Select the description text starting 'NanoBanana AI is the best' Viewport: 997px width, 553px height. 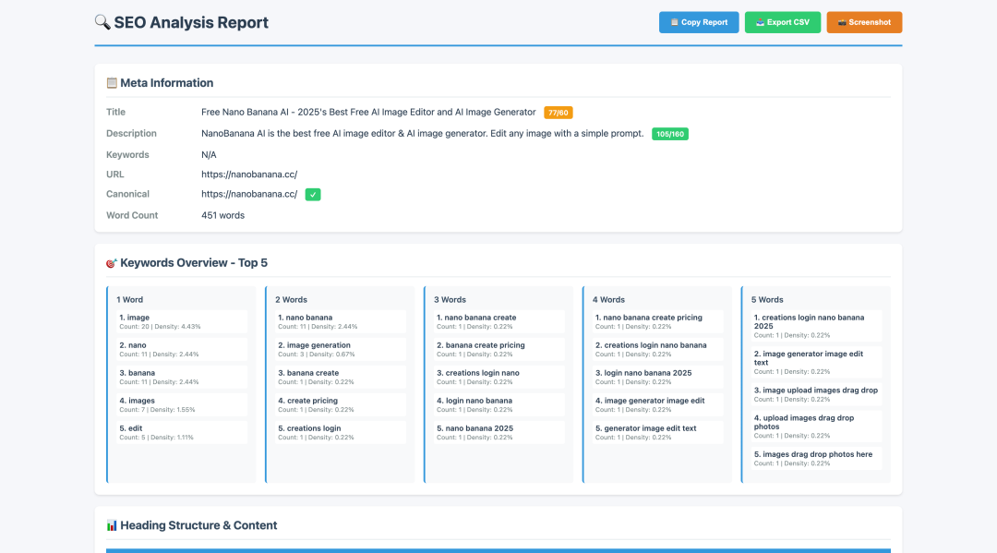pyautogui.click(x=423, y=134)
